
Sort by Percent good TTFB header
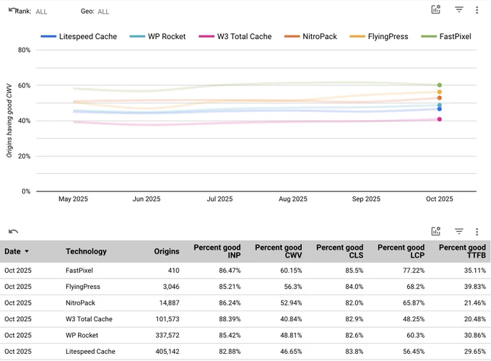click(463, 251)
